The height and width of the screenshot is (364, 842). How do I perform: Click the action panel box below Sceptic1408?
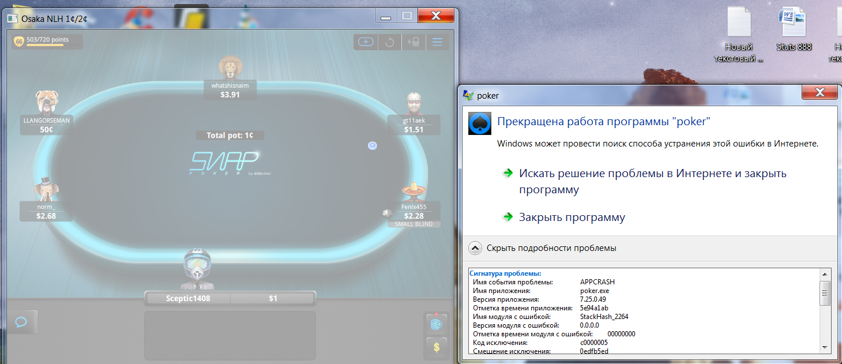point(230,336)
